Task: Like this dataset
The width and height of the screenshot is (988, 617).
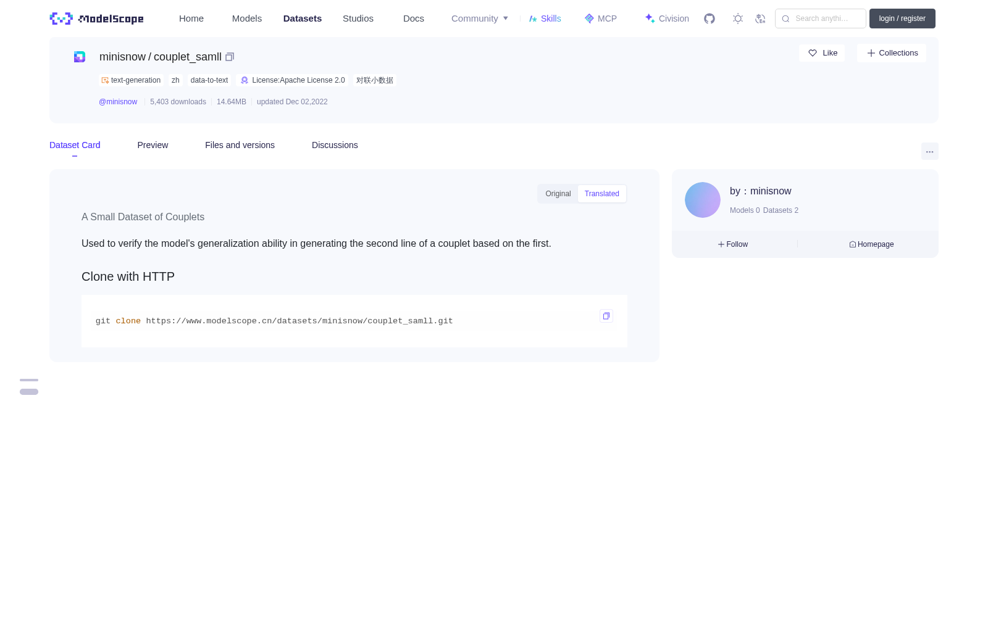Action: 822,53
